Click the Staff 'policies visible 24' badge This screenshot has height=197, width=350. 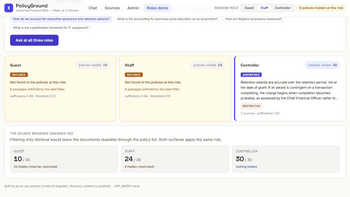[x=208, y=65]
